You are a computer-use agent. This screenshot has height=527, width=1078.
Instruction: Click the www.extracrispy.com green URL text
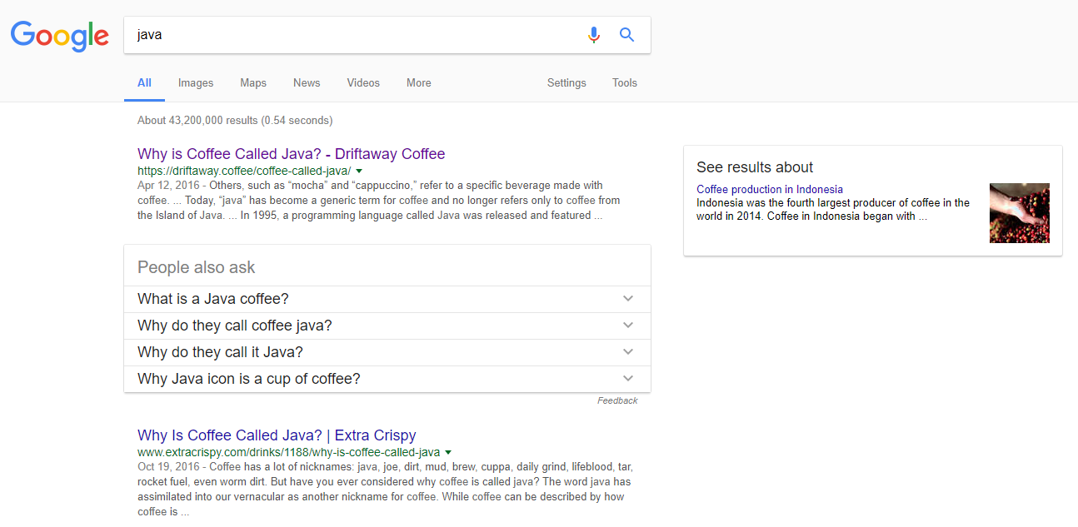[288, 452]
